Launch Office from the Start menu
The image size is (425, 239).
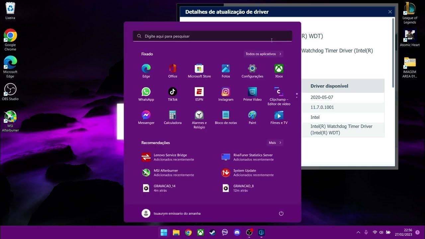173,71
